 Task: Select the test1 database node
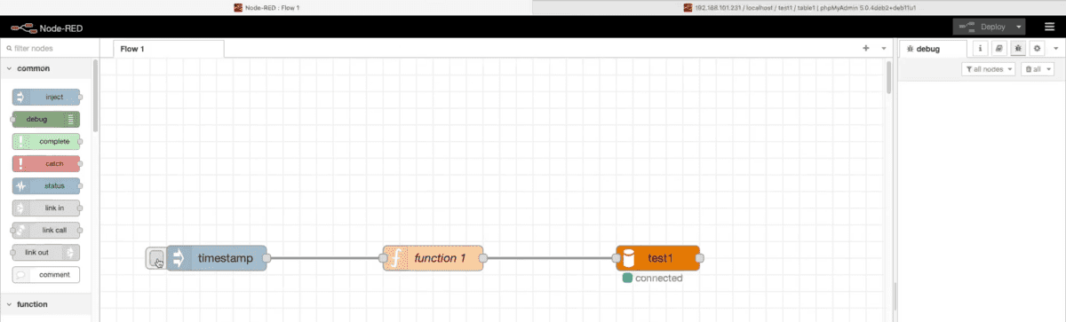[657, 258]
